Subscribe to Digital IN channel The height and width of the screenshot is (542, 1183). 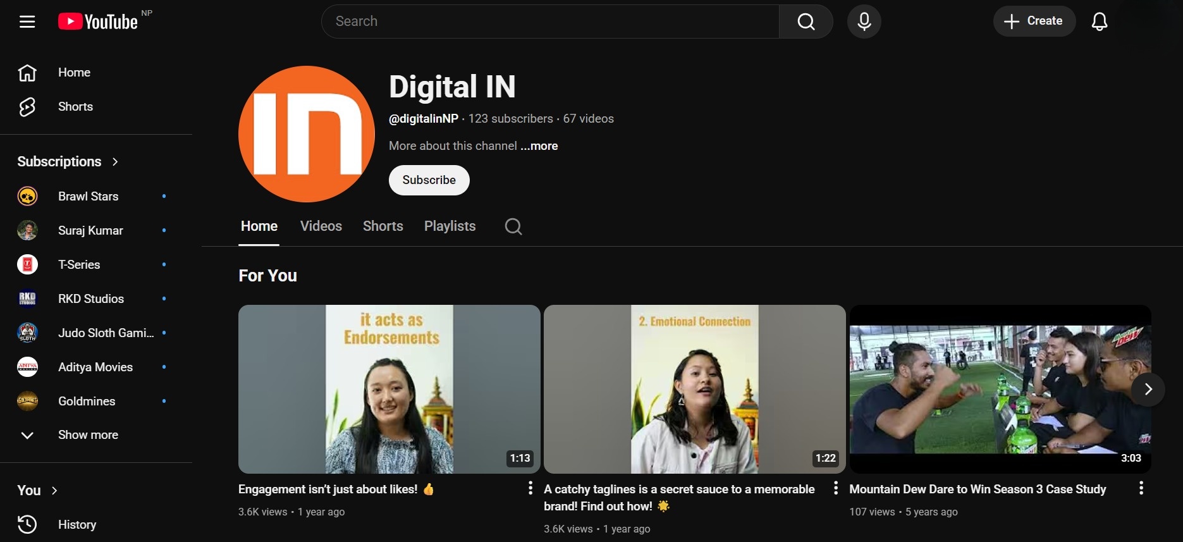click(429, 180)
